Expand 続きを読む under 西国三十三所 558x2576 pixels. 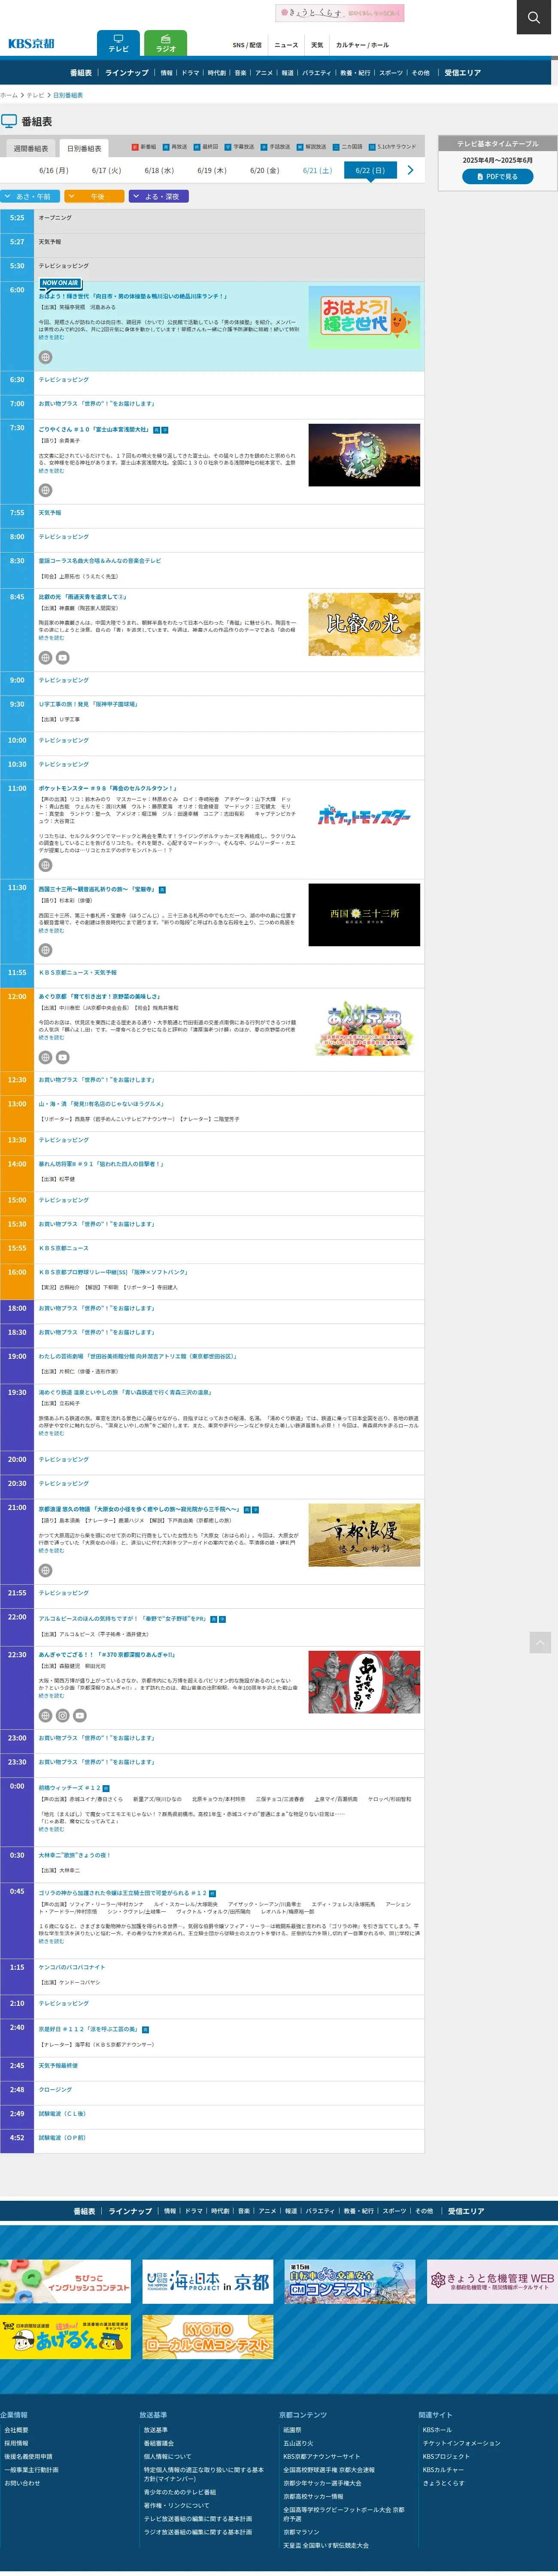pos(51,930)
